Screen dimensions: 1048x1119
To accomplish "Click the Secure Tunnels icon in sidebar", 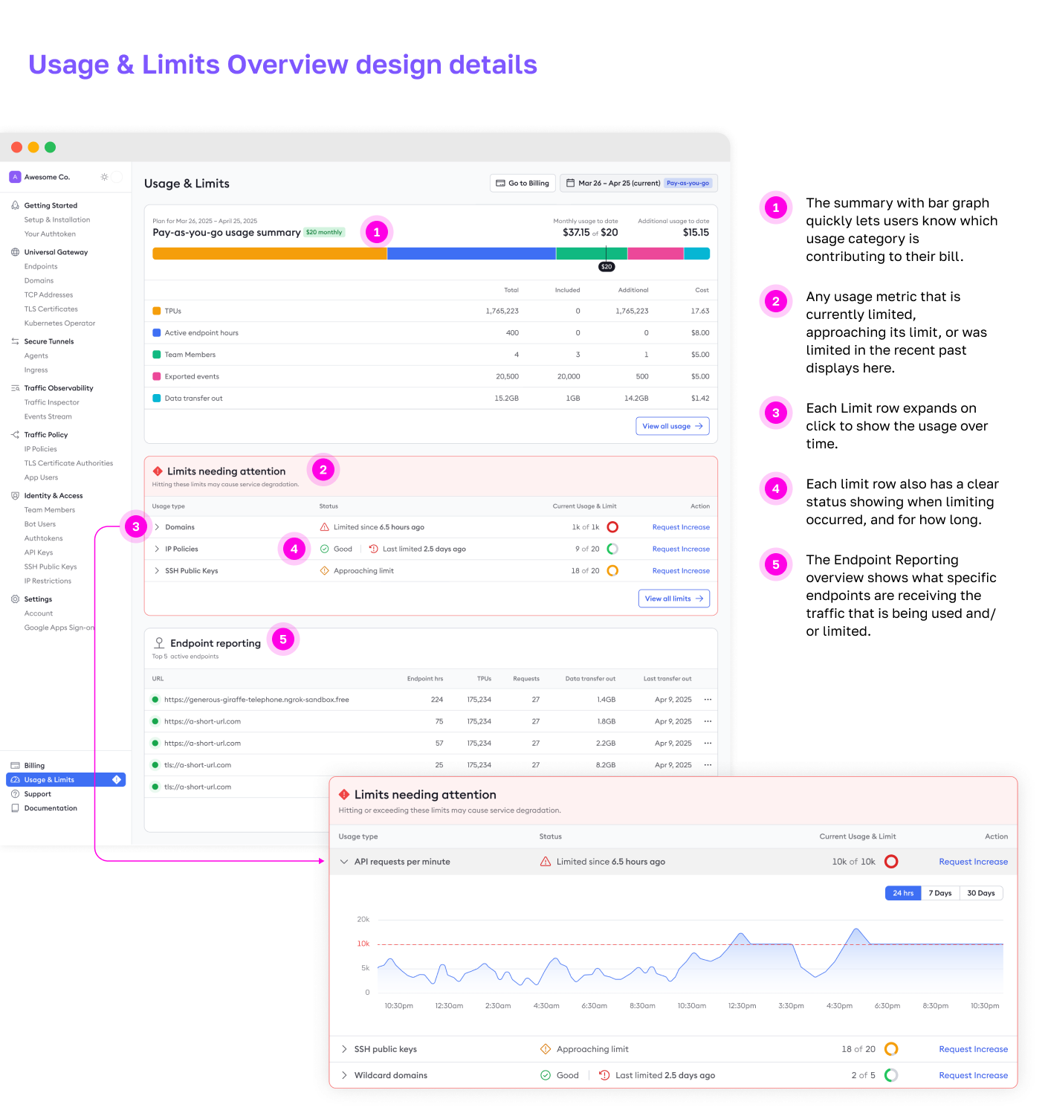I will [15, 341].
